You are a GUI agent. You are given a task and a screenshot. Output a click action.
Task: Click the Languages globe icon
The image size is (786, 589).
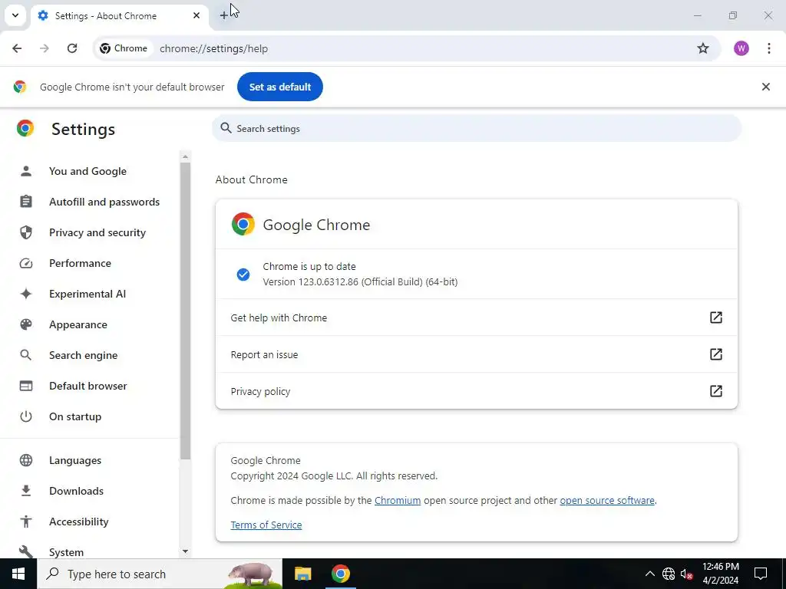point(26,460)
